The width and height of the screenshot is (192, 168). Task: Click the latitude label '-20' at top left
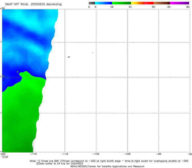coord(2,8)
